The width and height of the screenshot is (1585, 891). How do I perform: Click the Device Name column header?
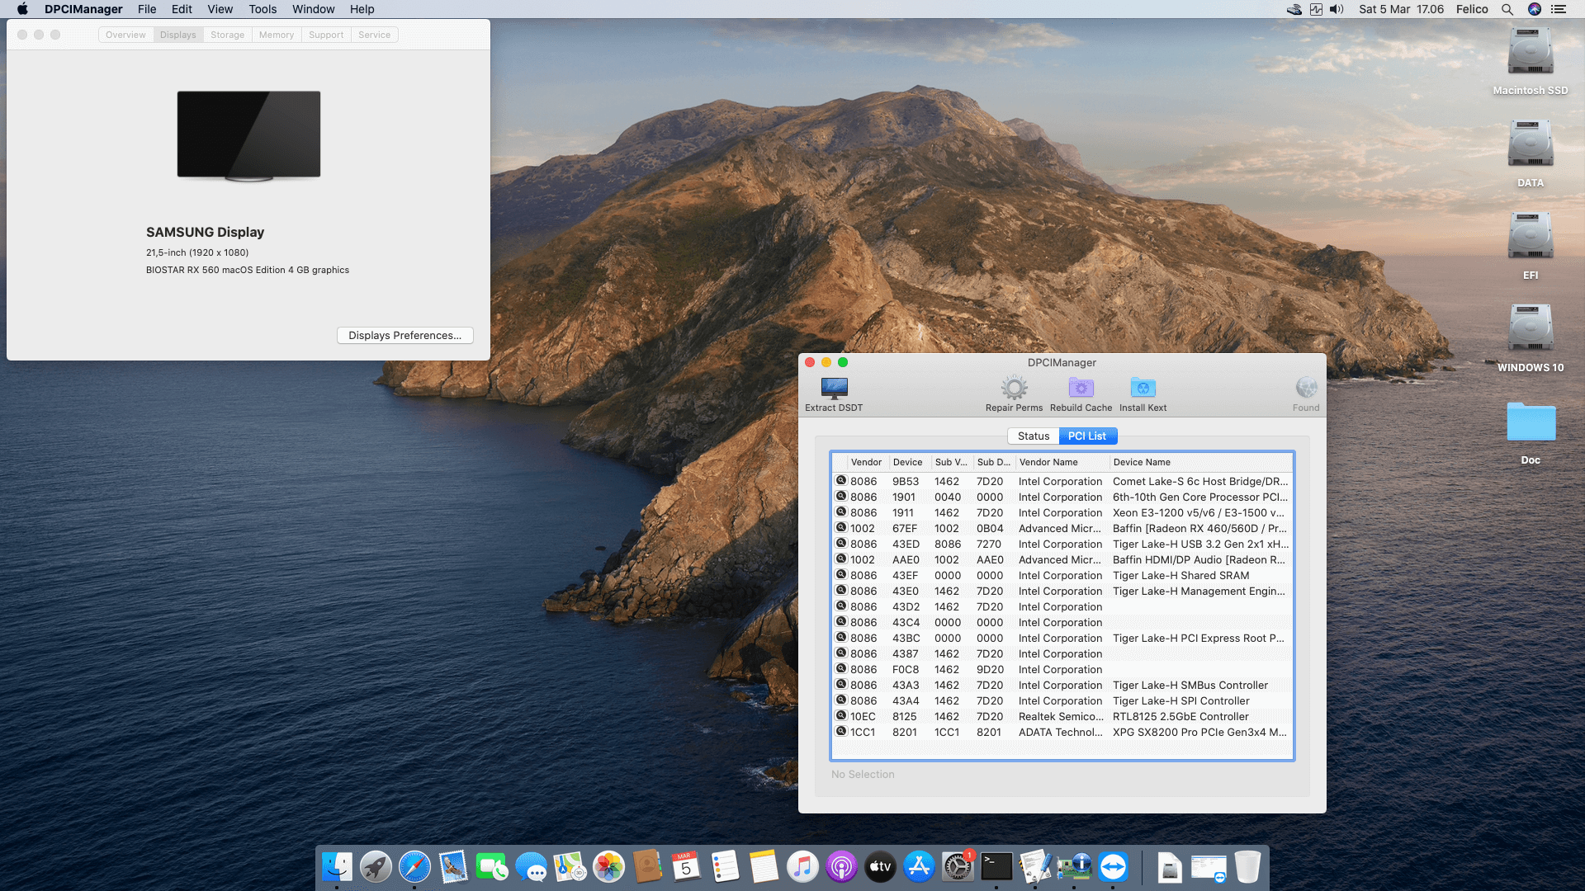click(1201, 462)
